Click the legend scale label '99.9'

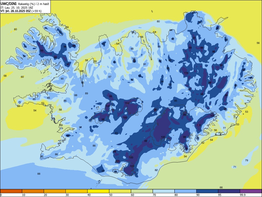243,195
